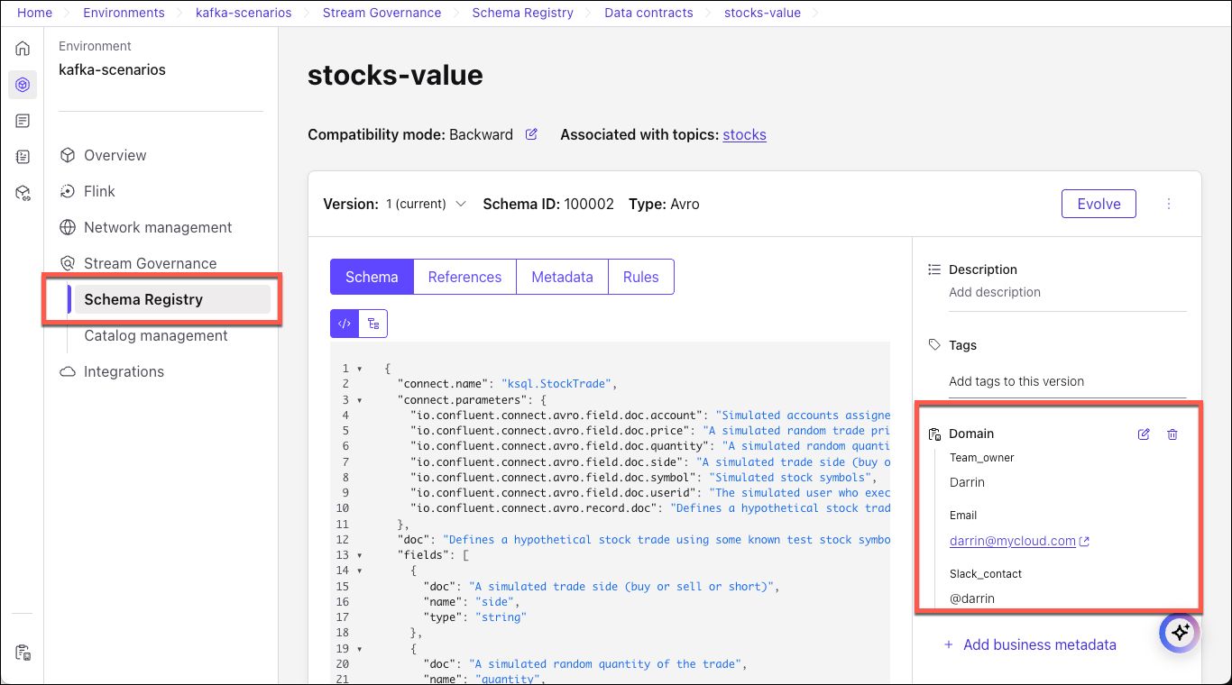Click Add description in the Description panel
1232x685 pixels.
(994, 292)
